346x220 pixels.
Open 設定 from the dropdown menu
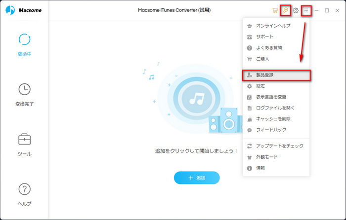point(276,86)
